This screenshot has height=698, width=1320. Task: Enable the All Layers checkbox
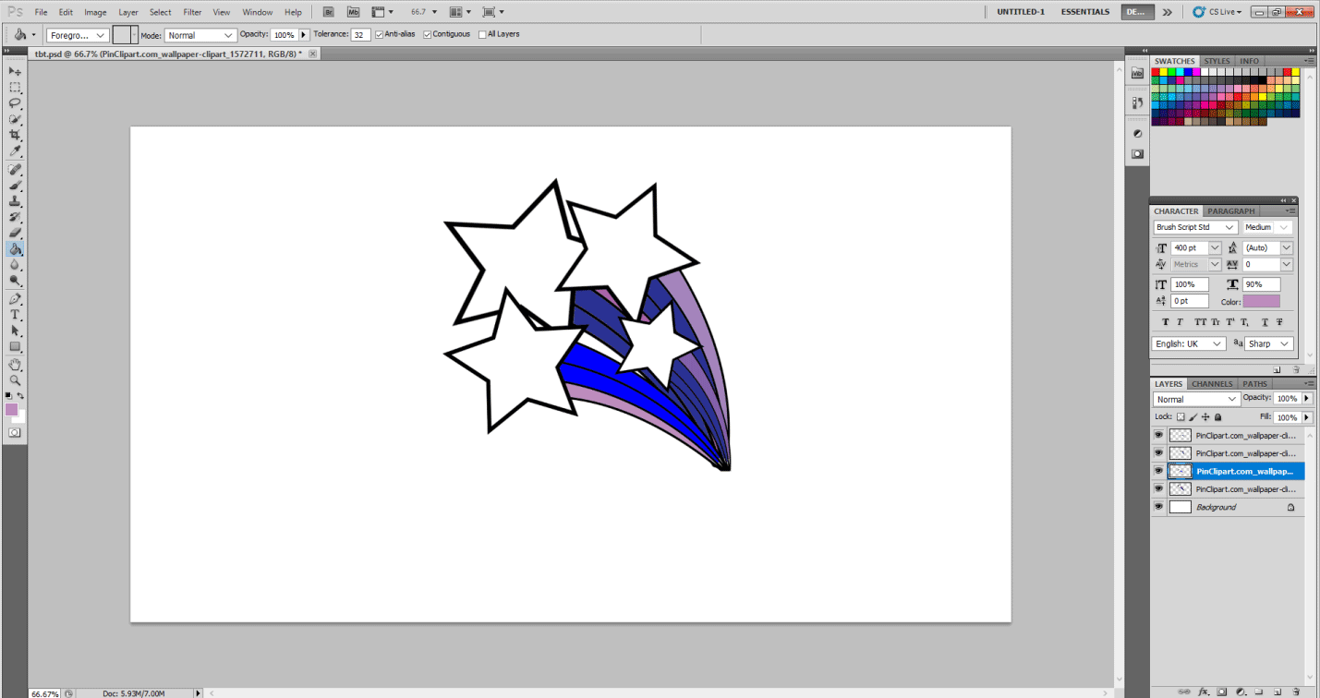tap(481, 34)
